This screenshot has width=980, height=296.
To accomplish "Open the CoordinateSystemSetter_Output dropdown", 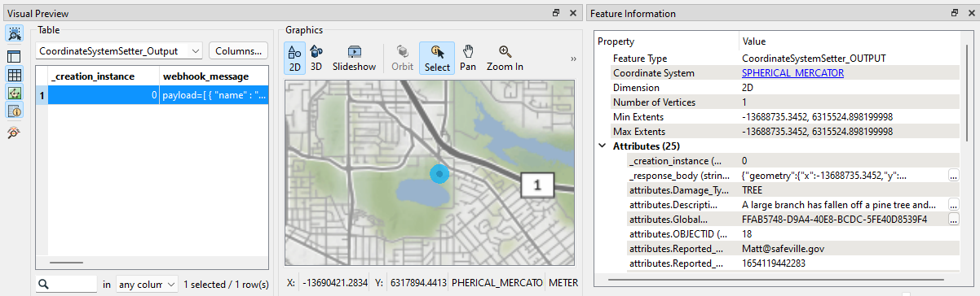I will coord(120,50).
